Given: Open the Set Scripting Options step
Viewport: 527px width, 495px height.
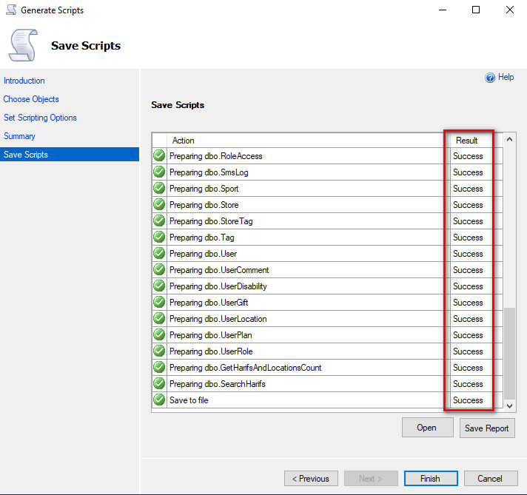Looking at the screenshot, I should tap(40, 118).
